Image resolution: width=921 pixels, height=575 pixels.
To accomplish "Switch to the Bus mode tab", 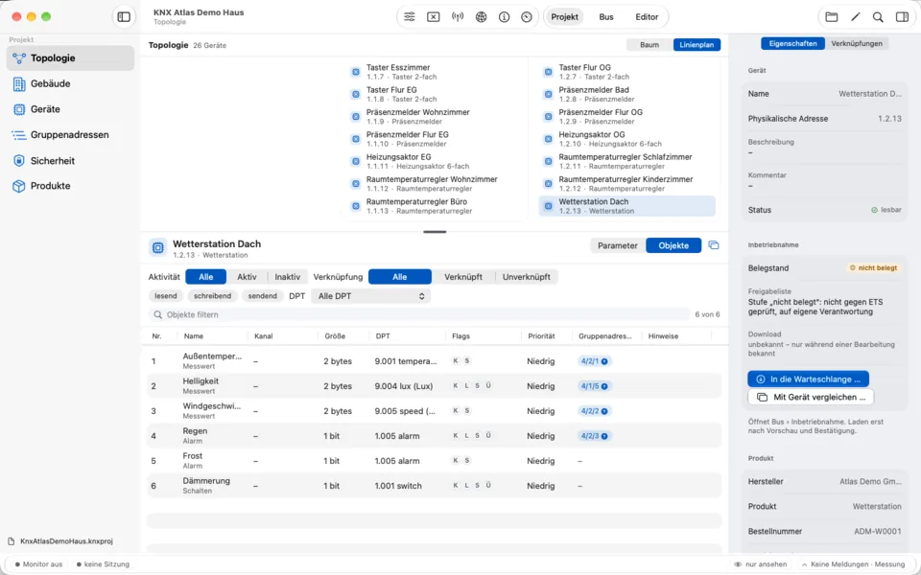I will pos(606,17).
